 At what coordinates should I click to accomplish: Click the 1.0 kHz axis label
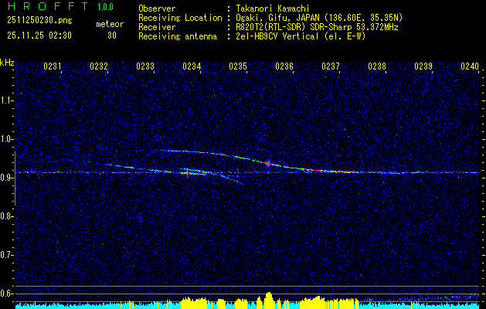pos(5,139)
